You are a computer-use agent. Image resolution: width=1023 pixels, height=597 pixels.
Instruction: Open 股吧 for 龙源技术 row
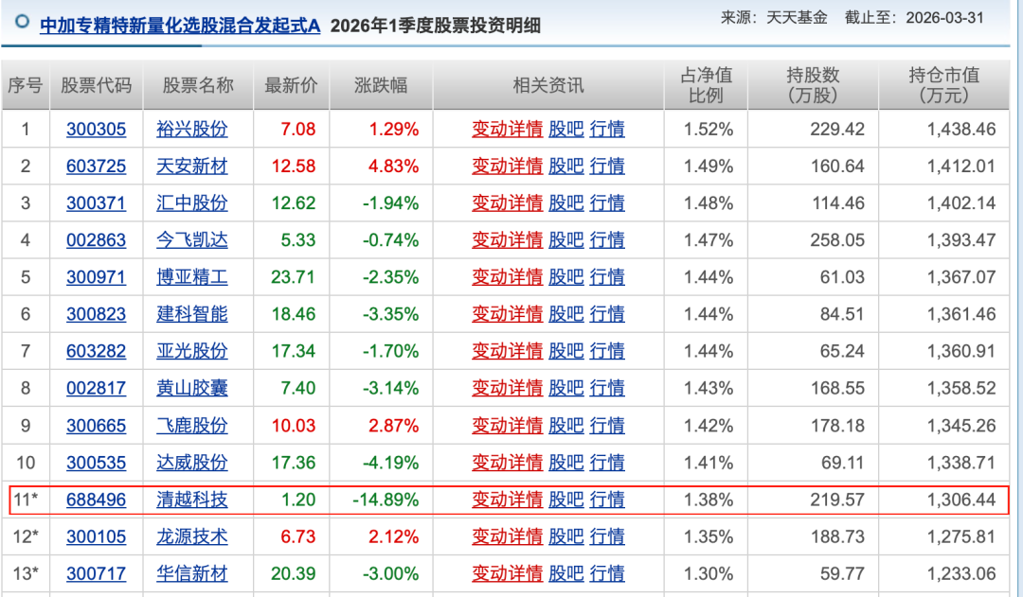pyautogui.click(x=565, y=537)
